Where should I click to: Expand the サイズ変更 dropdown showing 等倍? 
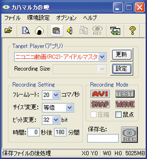pos(69,108)
